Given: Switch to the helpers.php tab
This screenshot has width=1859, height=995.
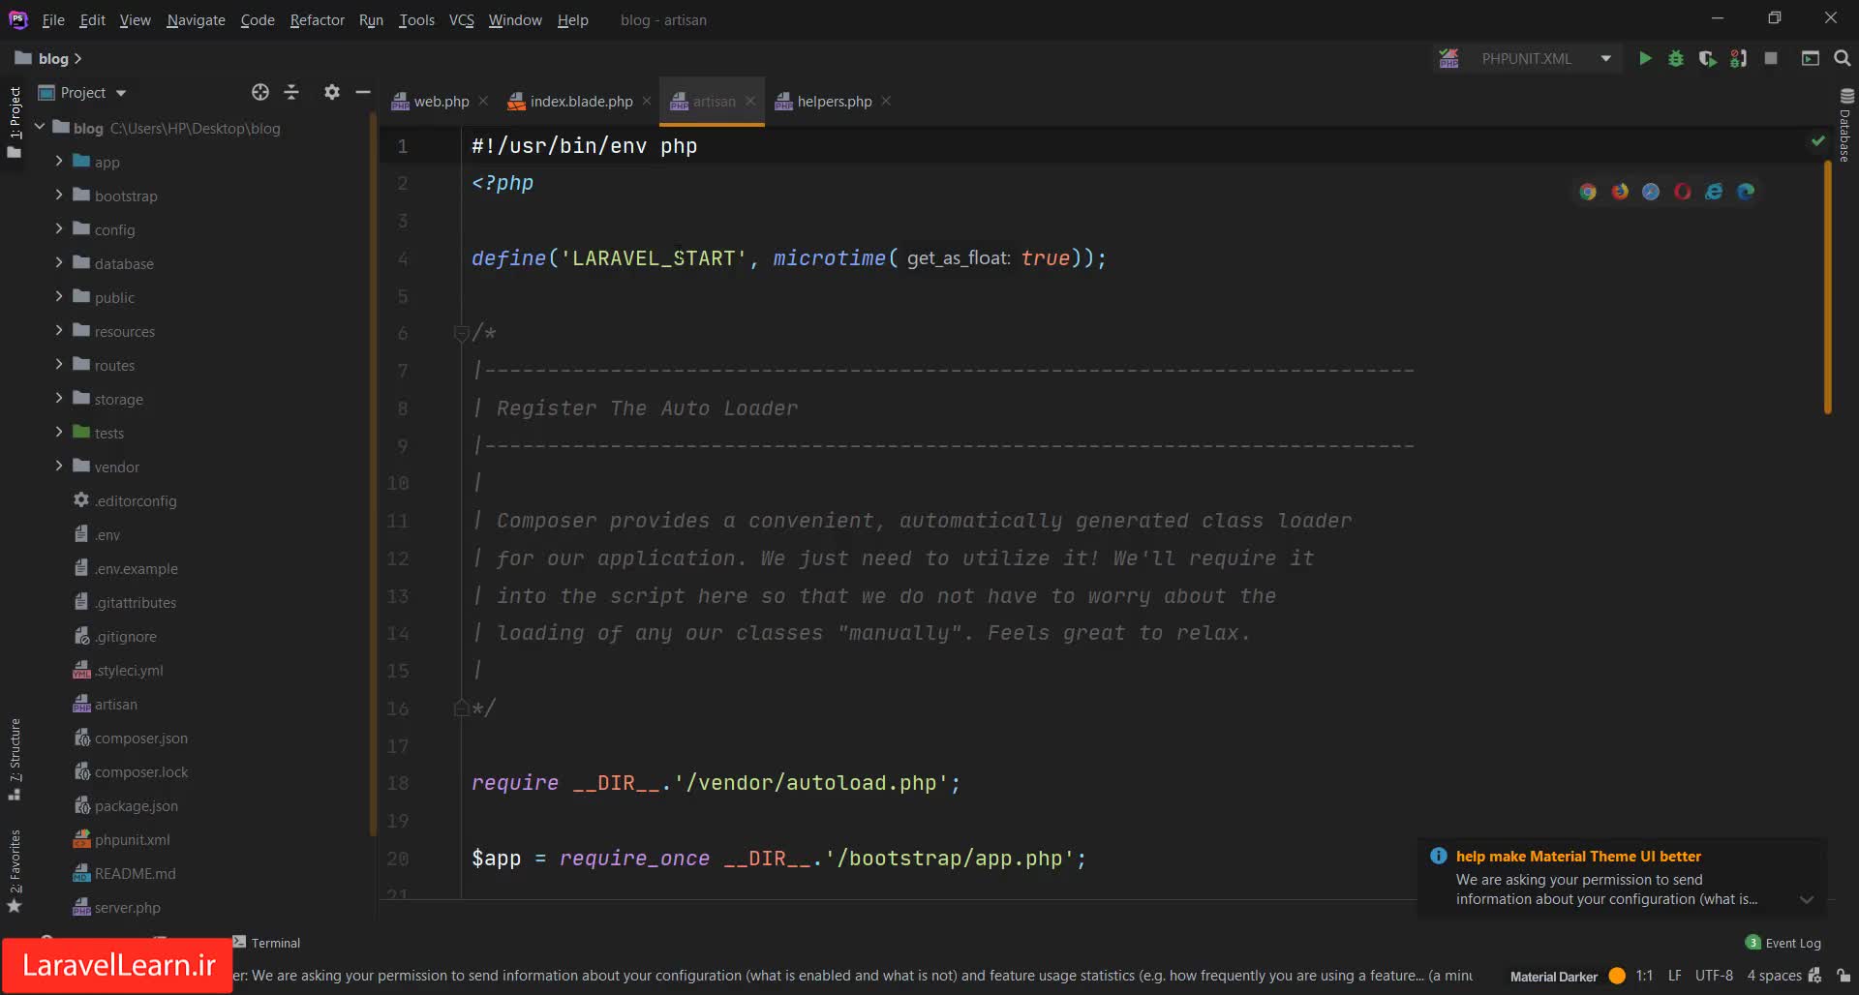Looking at the screenshot, I should [x=834, y=102].
